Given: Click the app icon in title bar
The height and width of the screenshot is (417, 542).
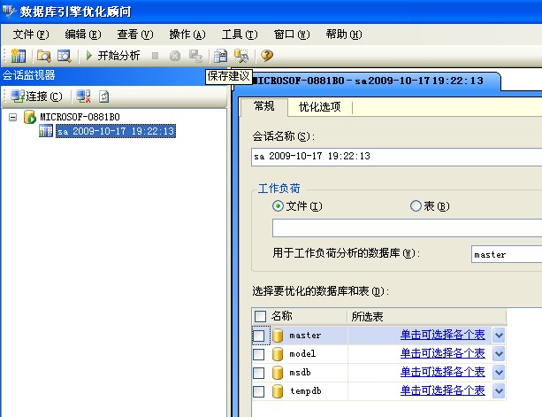Looking at the screenshot, I should pos(9,12).
